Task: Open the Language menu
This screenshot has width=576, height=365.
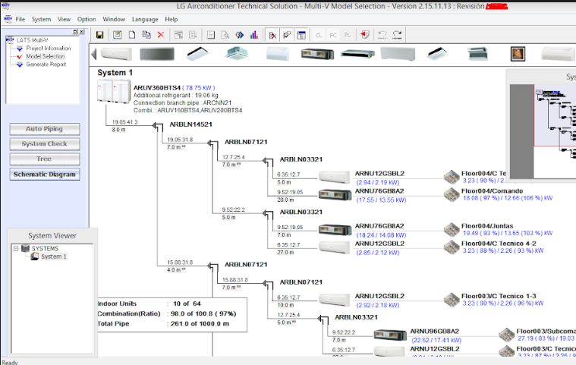Action: pos(145,18)
